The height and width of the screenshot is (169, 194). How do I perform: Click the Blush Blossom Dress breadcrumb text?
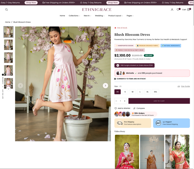[x=22, y=22]
